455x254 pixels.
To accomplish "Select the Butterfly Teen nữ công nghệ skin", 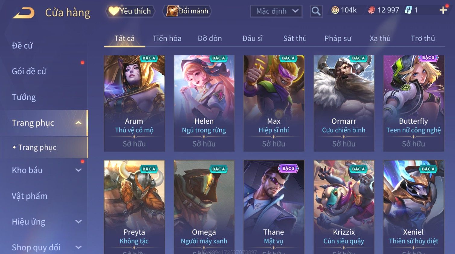I will pyautogui.click(x=413, y=103).
